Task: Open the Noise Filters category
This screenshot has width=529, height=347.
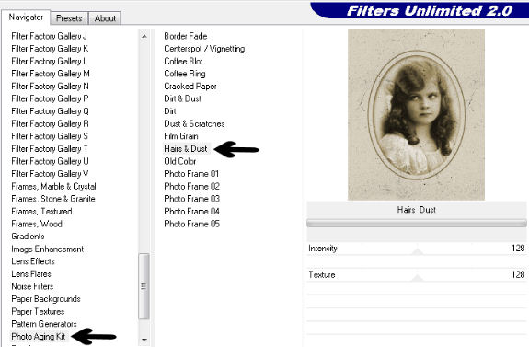Action: pos(32,286)
